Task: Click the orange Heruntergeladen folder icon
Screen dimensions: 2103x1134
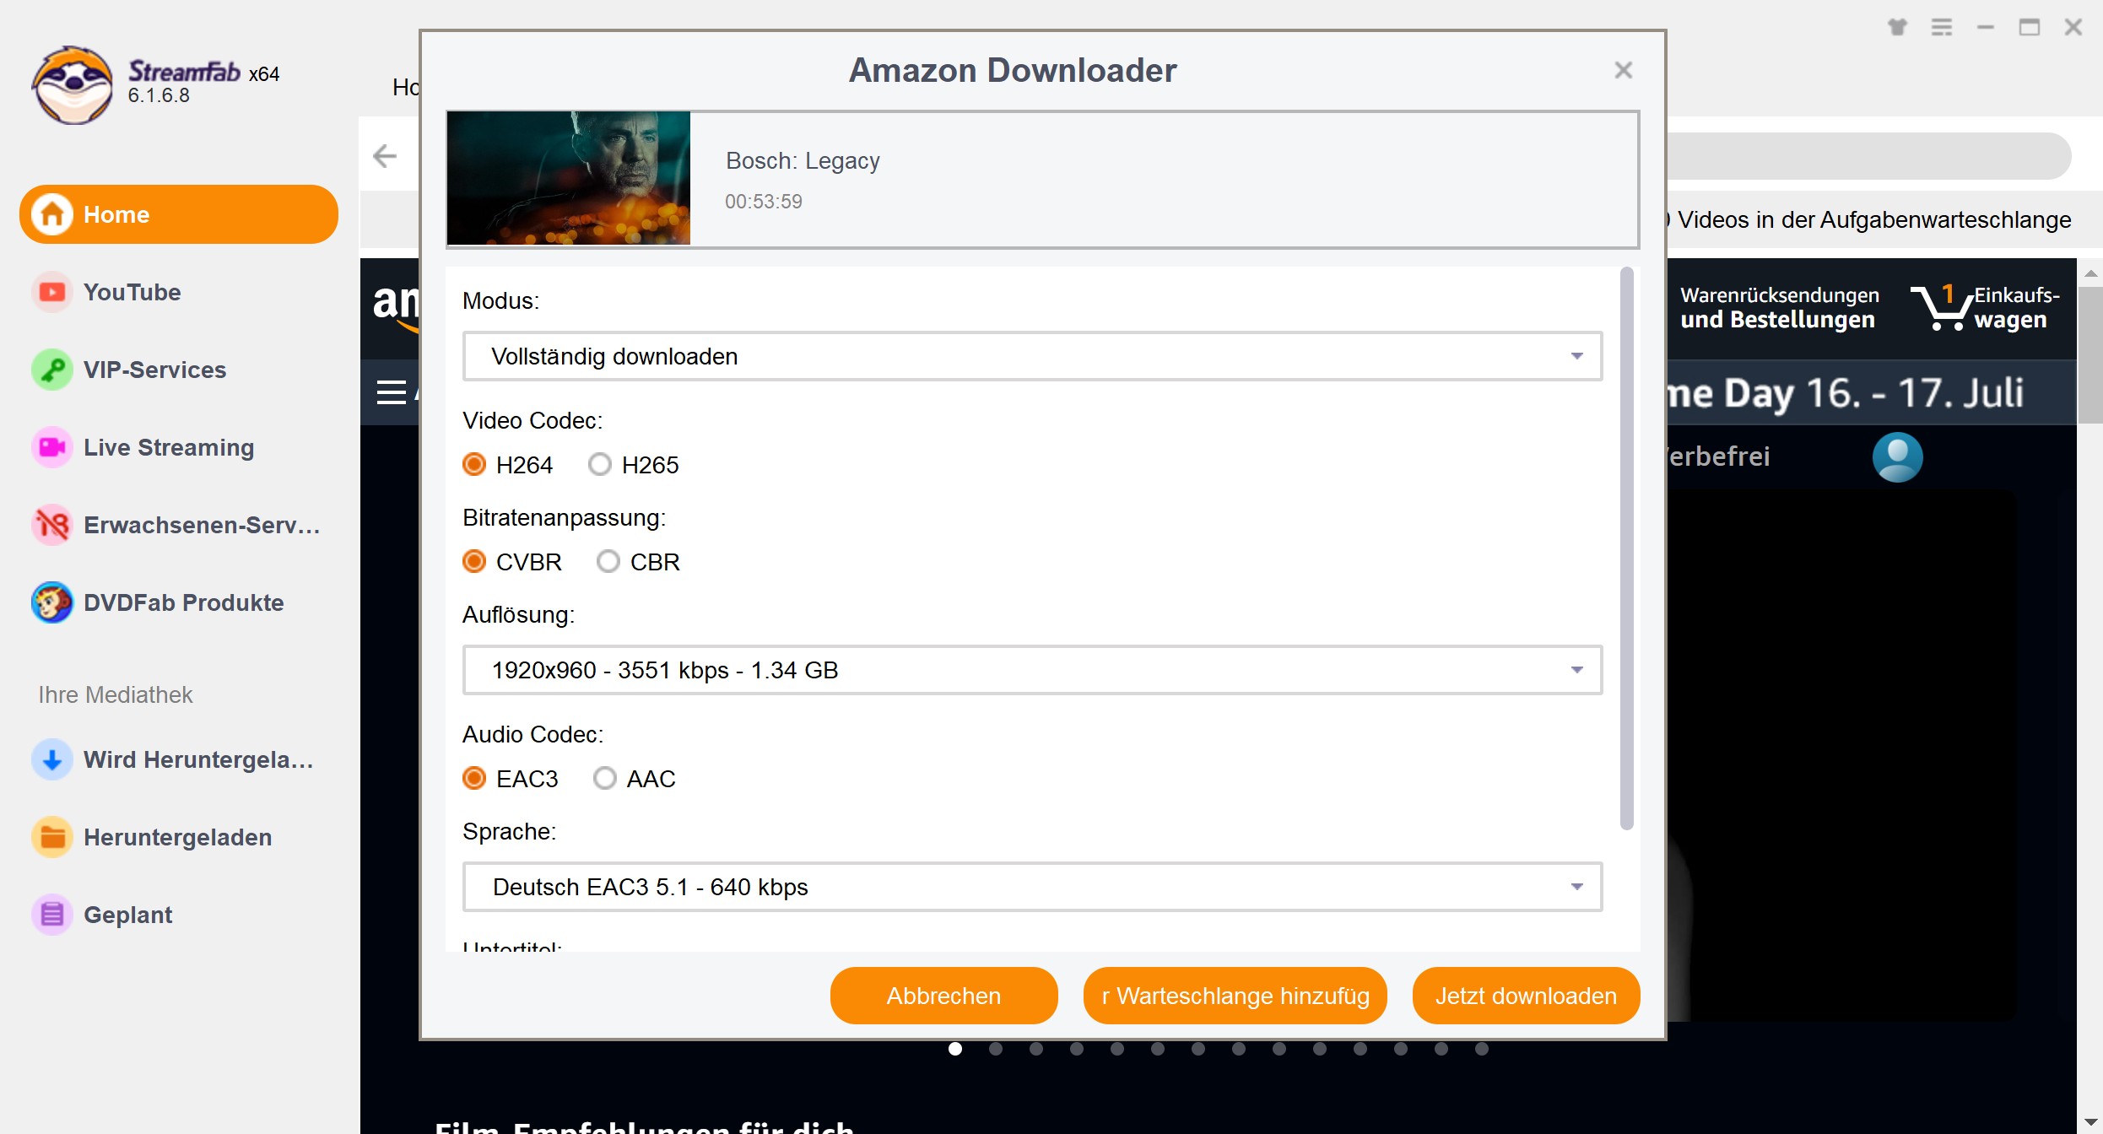Action: pyautogui.click(x=52, y=837)
